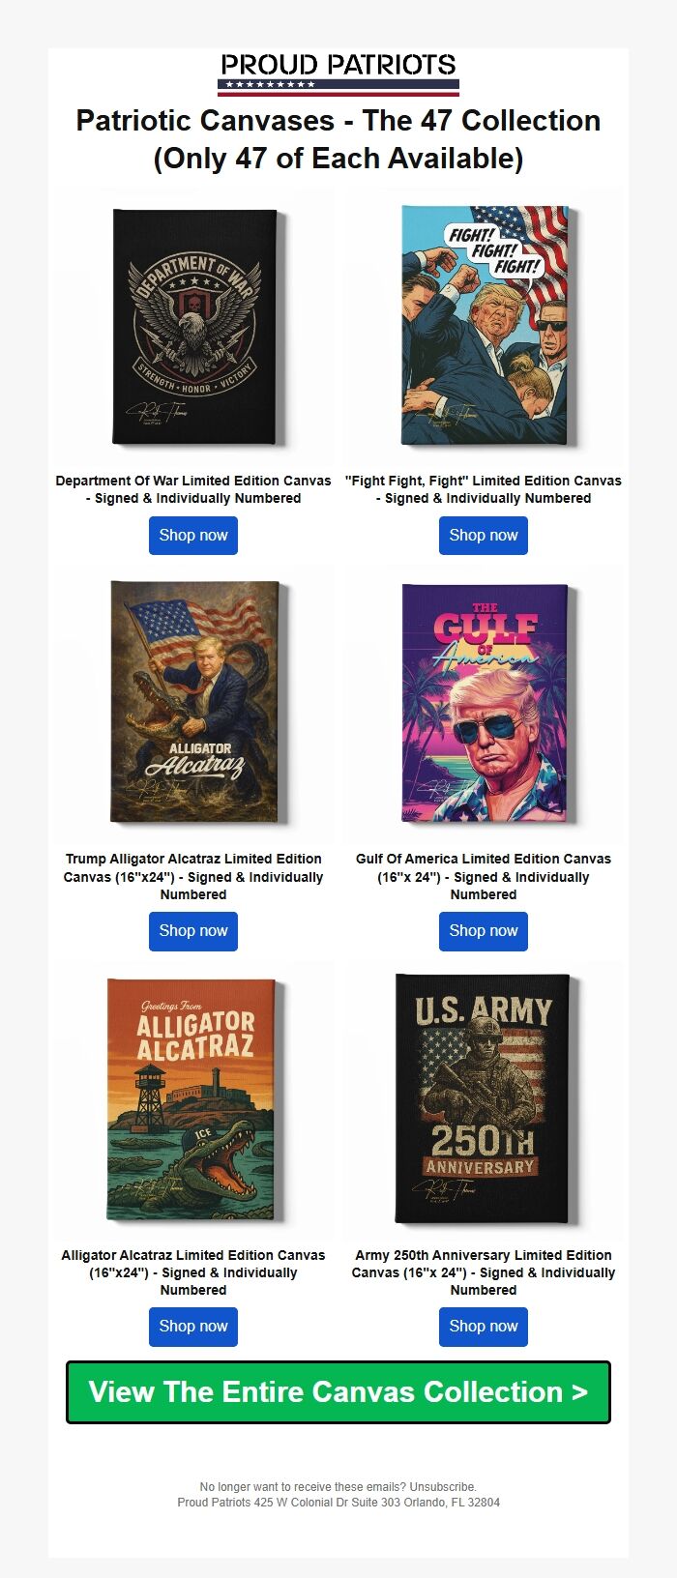Screen dimensions: 677x1578
Task: Shop now for Fight Fight Fight canvas
Action: click(484, 536)
